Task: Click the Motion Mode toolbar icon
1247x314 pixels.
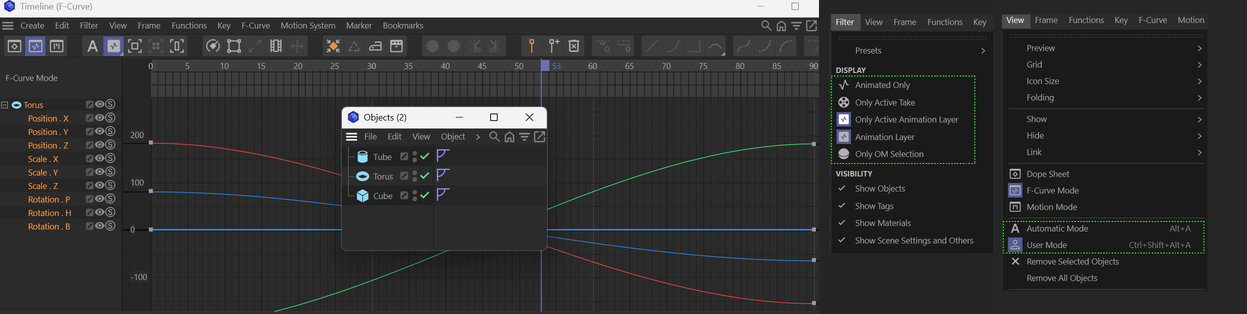Action: (57, 46)
